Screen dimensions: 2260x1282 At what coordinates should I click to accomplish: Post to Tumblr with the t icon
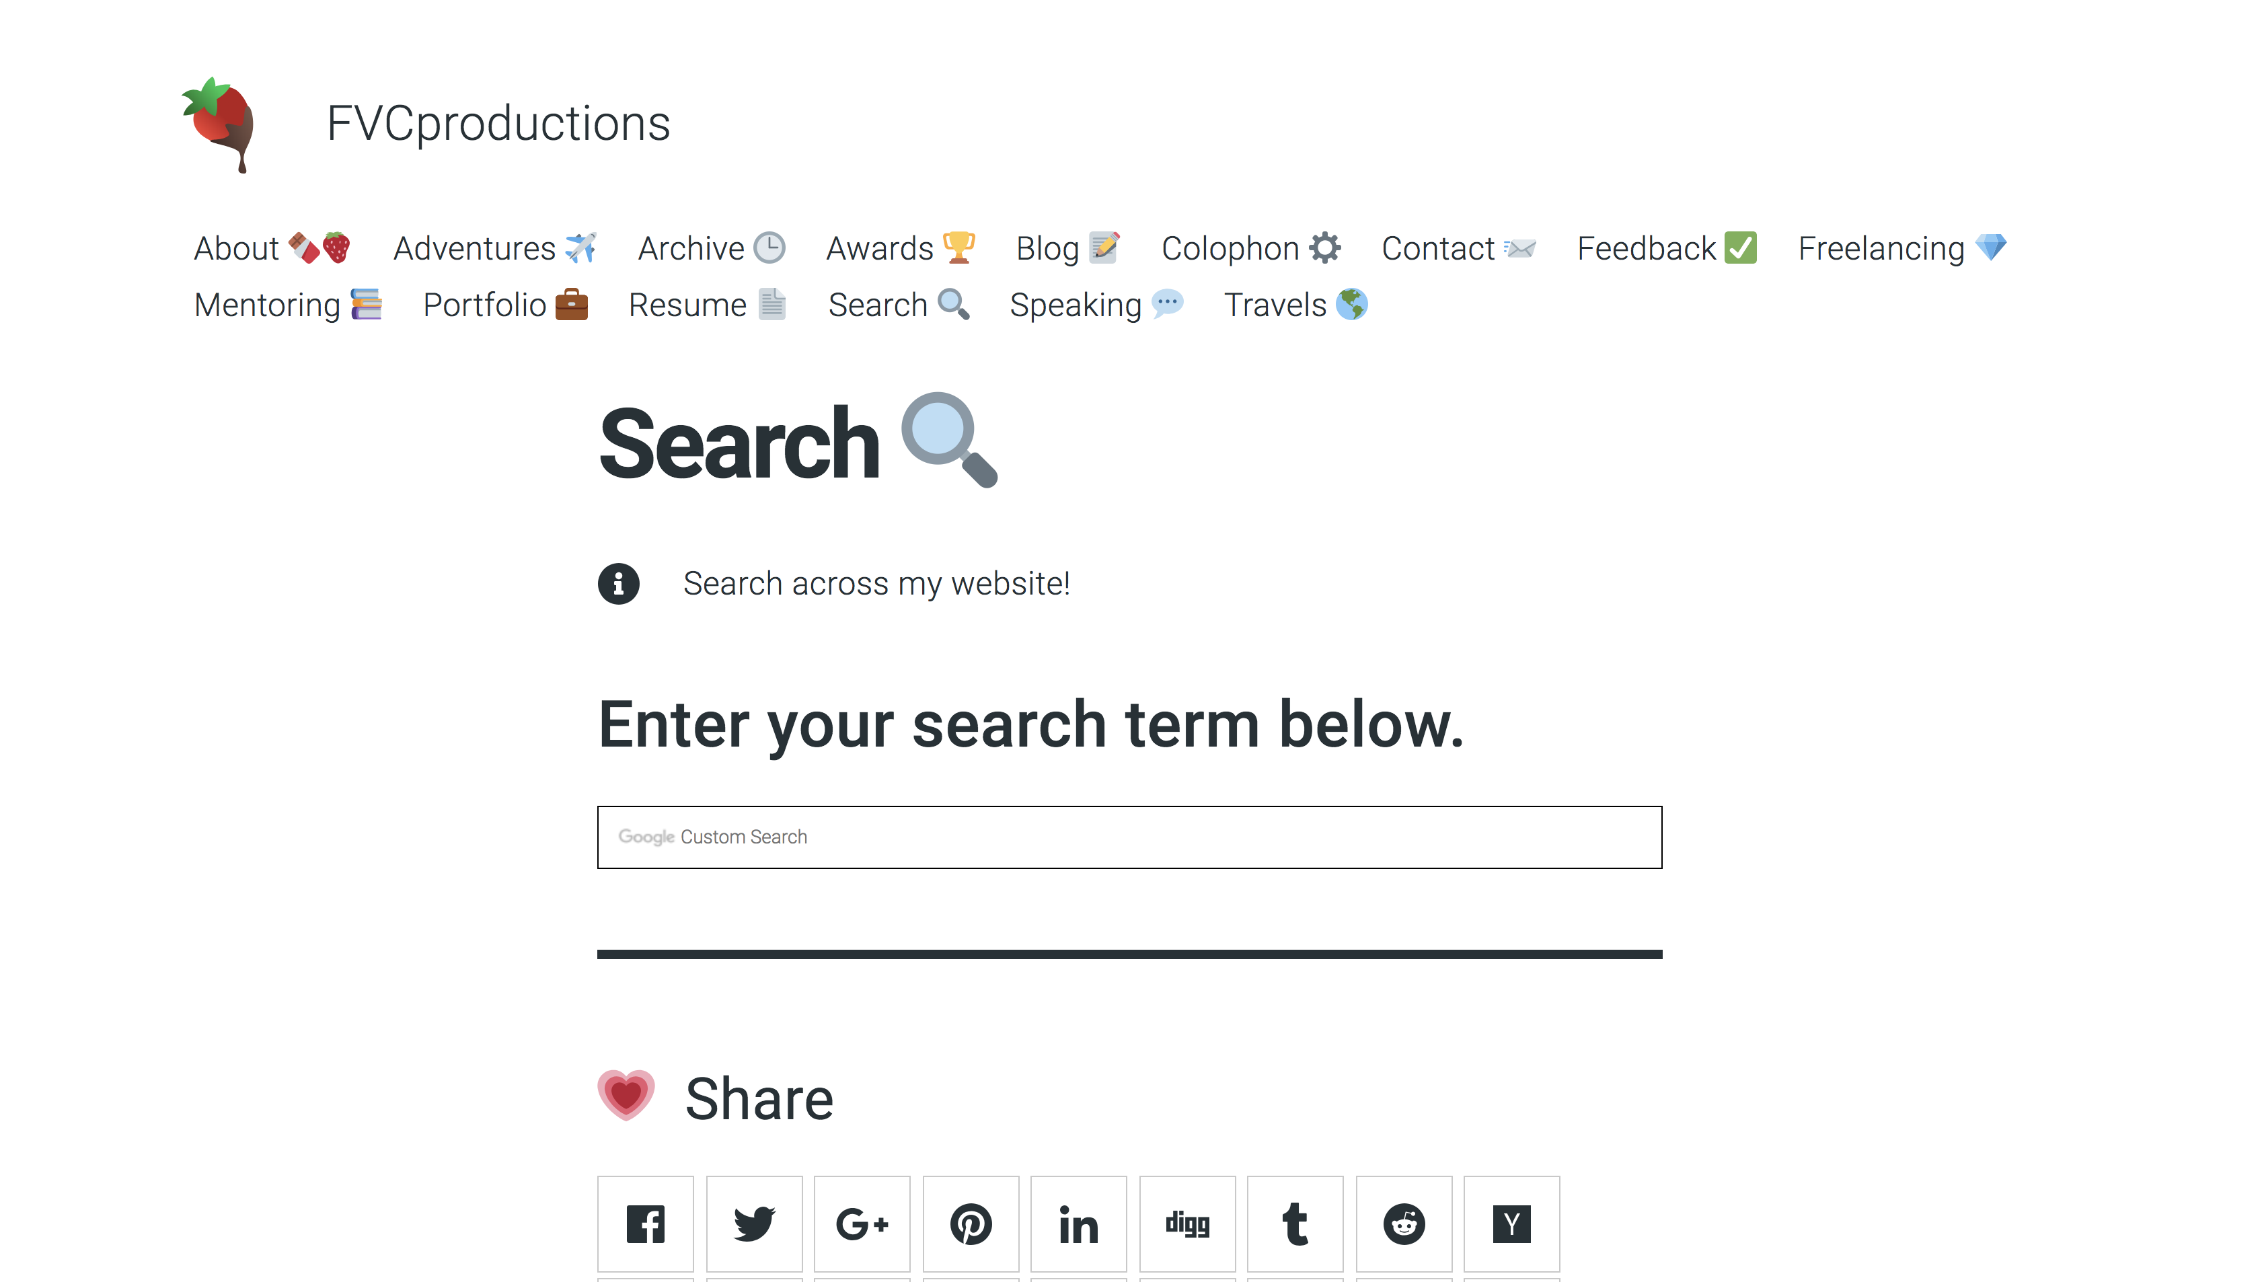pyautogui.click(x=1295, y=1223)
